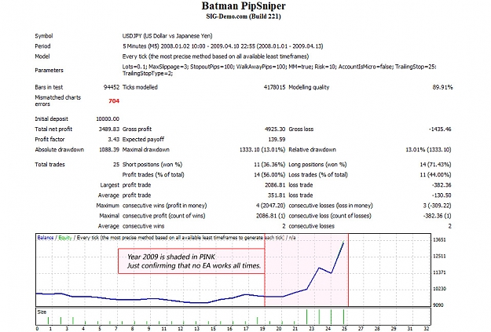Select the average profit trade value '351.81'

click(277, 195)
